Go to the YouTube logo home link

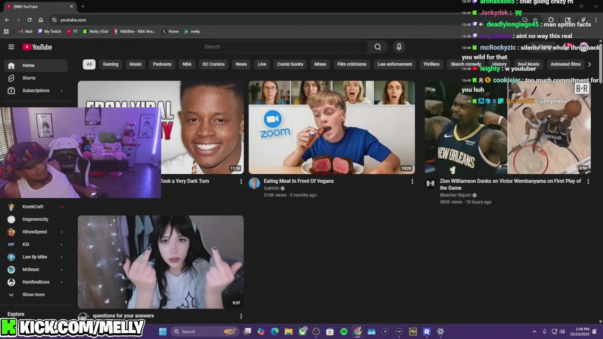coord(37,47)
